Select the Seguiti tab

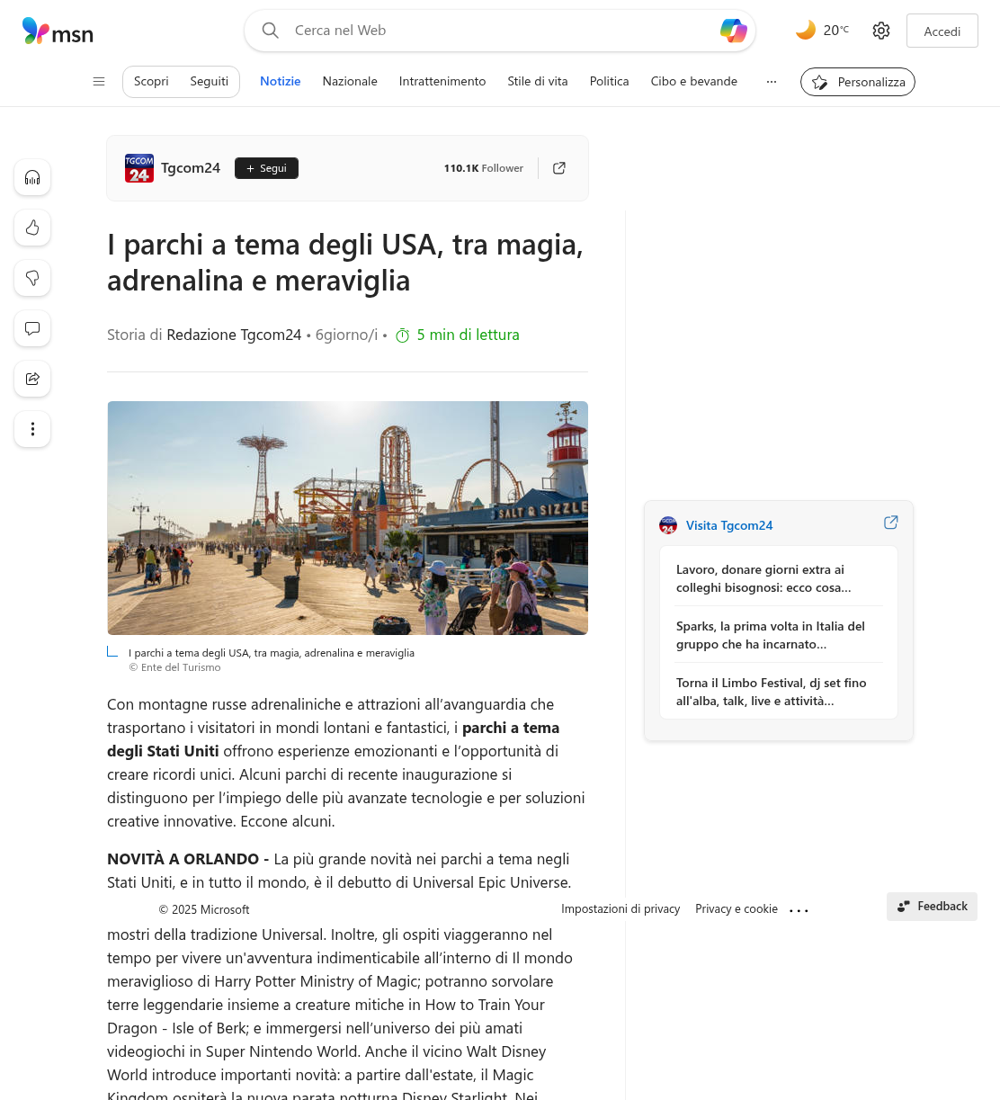pyautogui.click(x=210, y=81)
